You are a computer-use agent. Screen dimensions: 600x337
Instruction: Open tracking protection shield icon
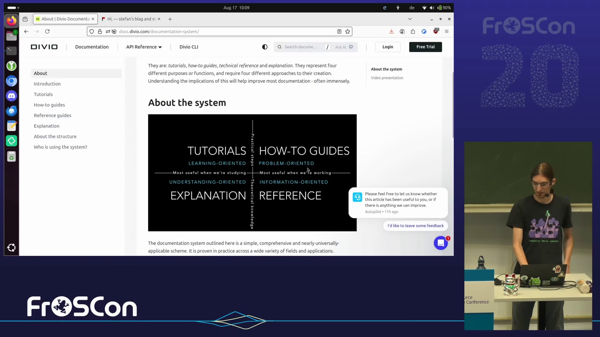(x=92, y=32)
